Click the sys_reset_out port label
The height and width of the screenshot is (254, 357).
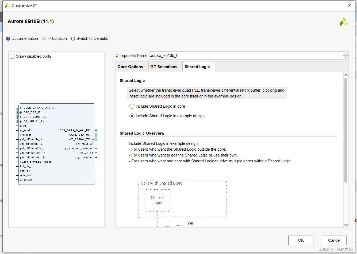(x=85, y=158)
